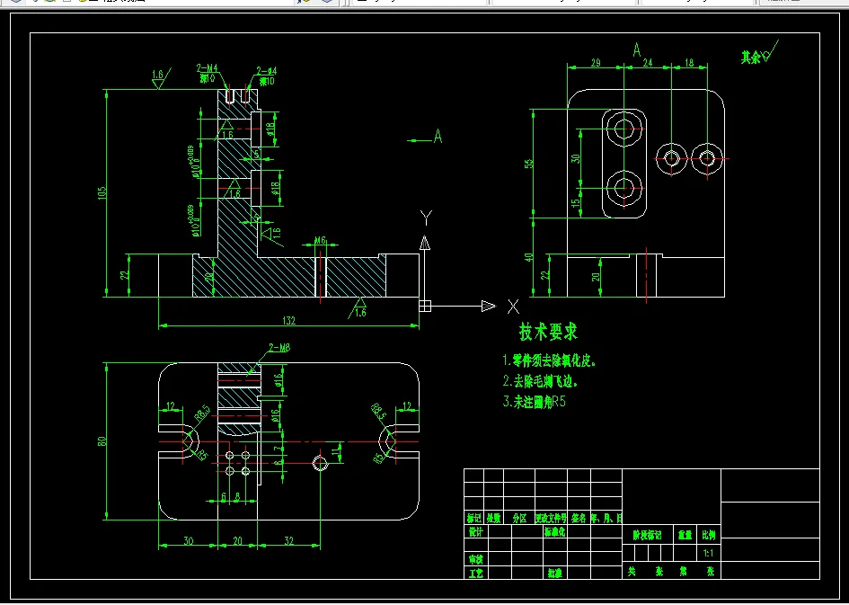Select the 55 vertical dimension
This screenshot has width=849, height=605.
pyautogui.click(x=529, y=163)
